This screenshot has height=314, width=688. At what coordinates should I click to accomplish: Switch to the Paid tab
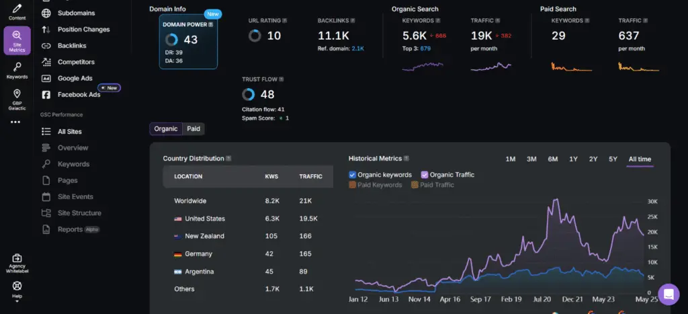tap(193, 128)
